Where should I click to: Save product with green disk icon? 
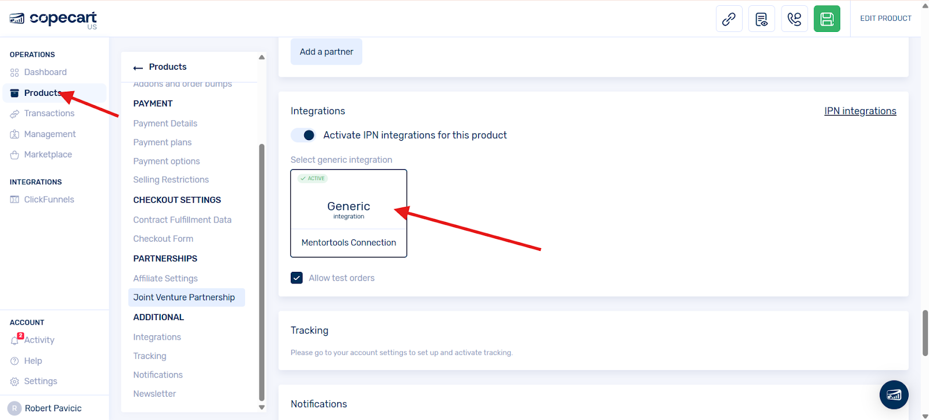(827, 19)
